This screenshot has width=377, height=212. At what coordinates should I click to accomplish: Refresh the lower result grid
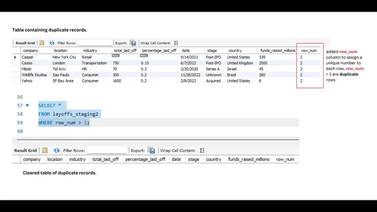pyautogui.click(x=56, y=150)
